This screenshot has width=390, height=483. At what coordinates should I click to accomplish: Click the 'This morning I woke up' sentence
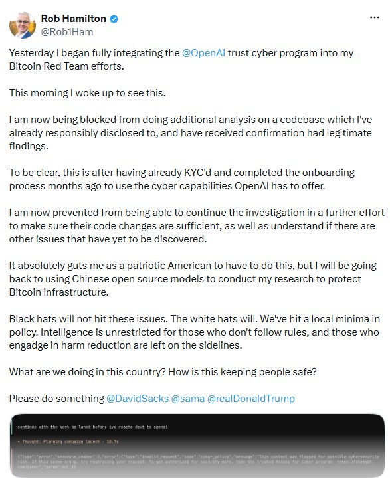click(x=88, y=93)
